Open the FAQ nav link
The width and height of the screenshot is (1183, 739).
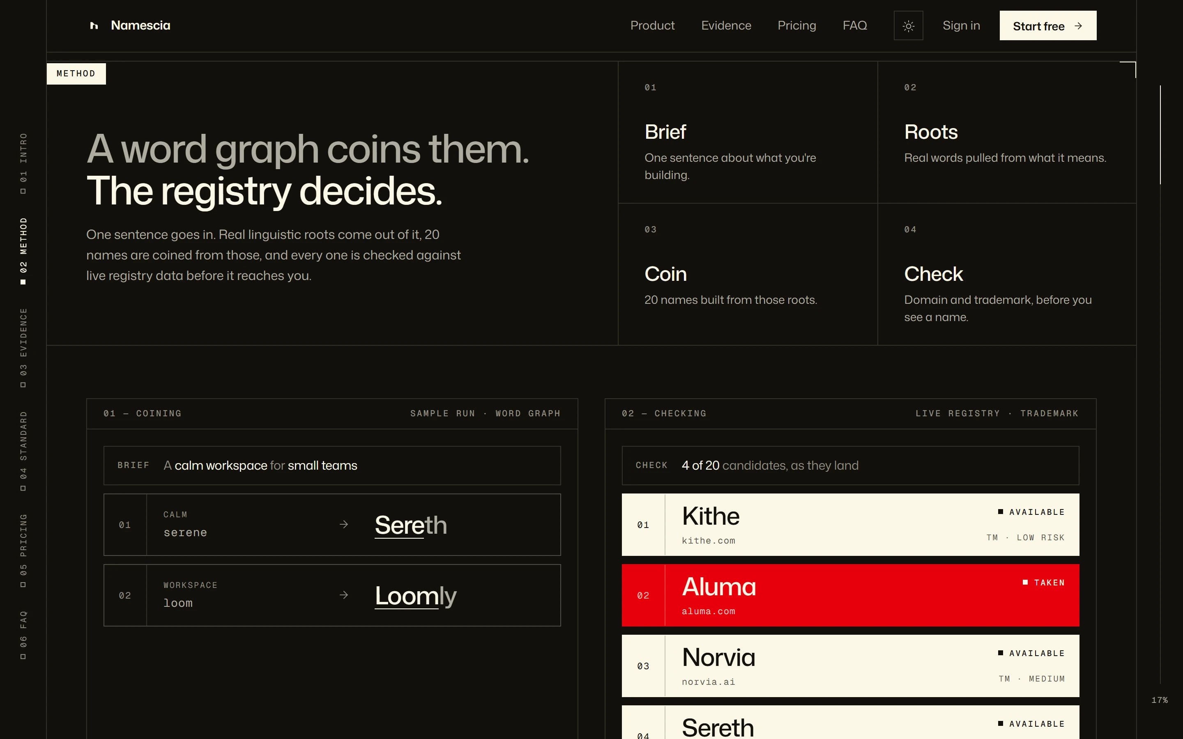point(854,25)
